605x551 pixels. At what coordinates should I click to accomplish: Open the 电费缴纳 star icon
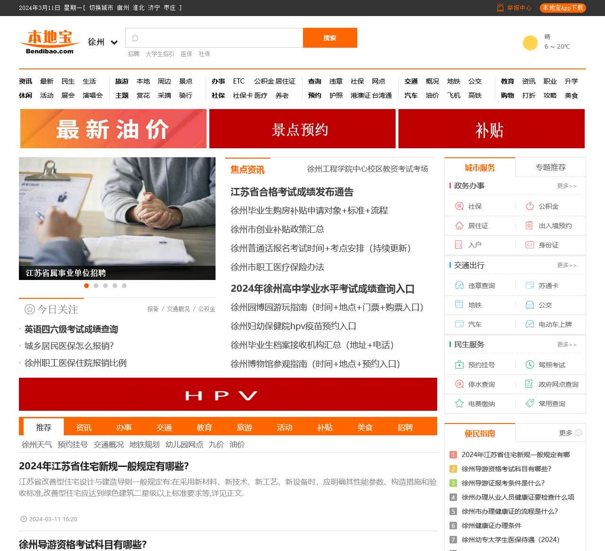[x=459, y=404]
